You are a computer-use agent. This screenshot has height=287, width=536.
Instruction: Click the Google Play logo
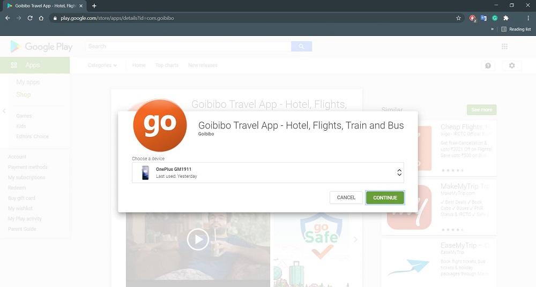pyautogui.click(x=41, y=47)
